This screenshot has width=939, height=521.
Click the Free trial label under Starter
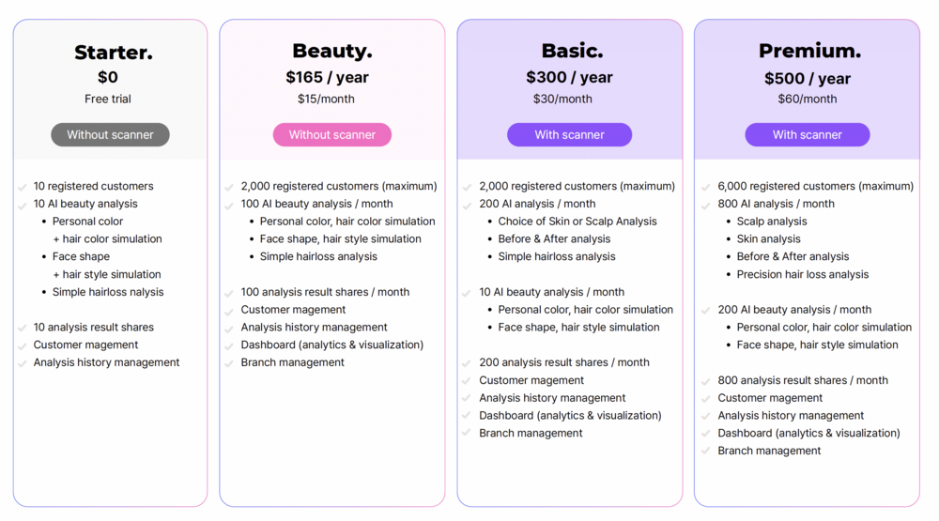108,100
